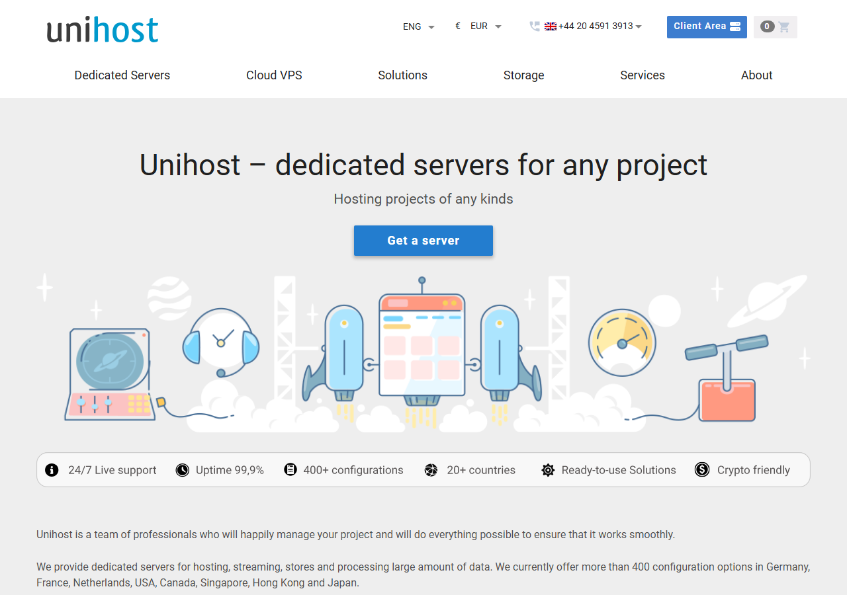This screenshot has height=595, width=847.
Task: Click the Crypto friendly text
Action: [754, 470]
